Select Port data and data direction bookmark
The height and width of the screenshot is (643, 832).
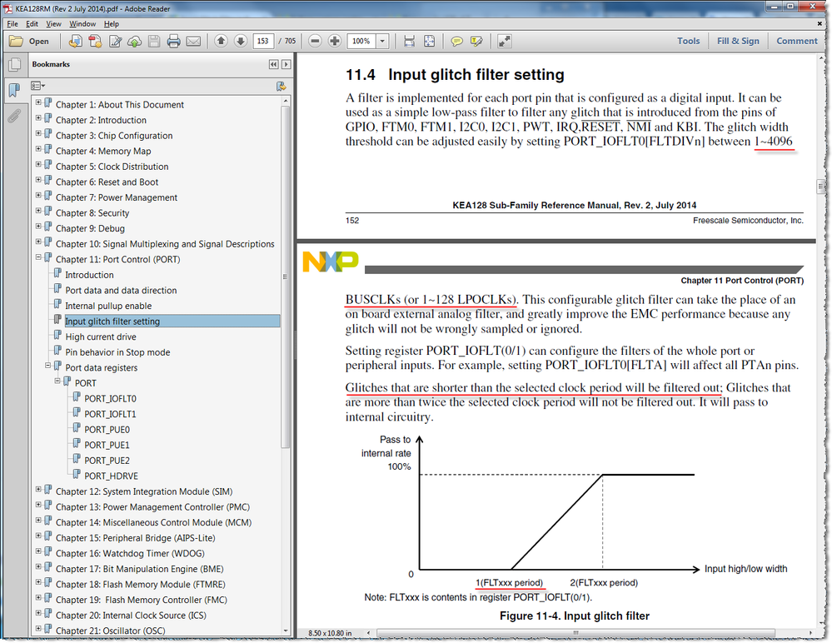(x=121, y=290)
